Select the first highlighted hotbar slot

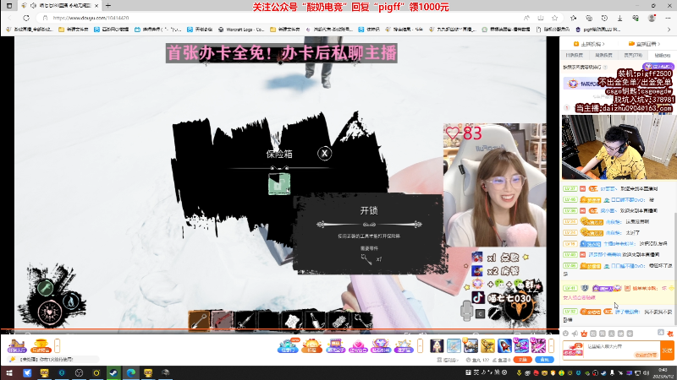(199, 321)
